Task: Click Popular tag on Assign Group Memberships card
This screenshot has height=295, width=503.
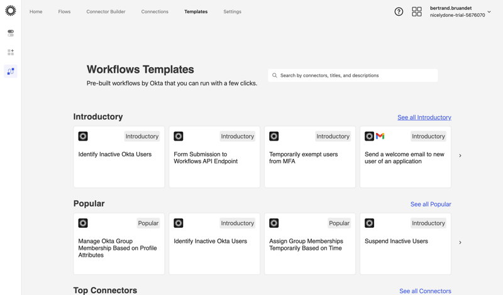Action: point(339,223)
